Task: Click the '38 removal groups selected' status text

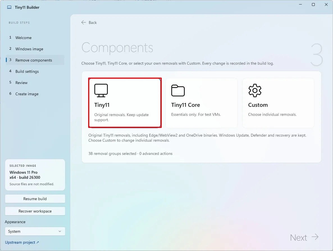Action: [112, 153]
